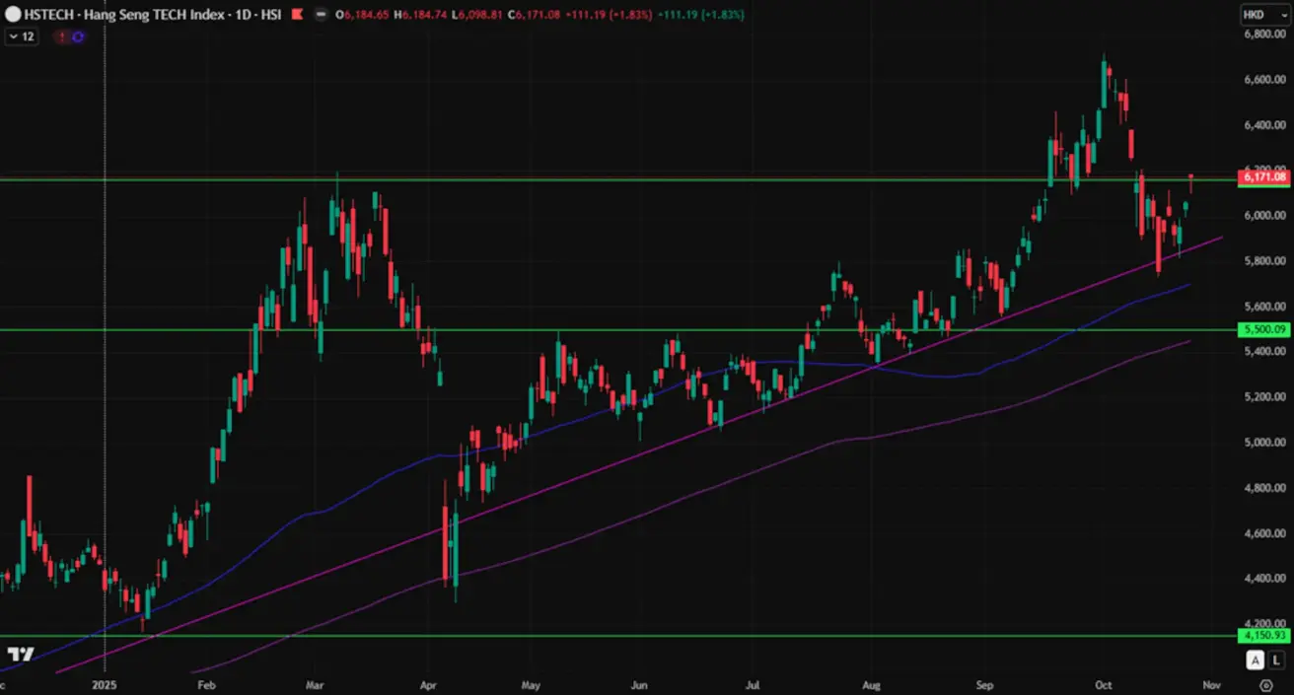Viewport: 1294px width, 695px height.
Task: Click the white circle HSTECH symbol logo
Action: [x=13, y=15]
